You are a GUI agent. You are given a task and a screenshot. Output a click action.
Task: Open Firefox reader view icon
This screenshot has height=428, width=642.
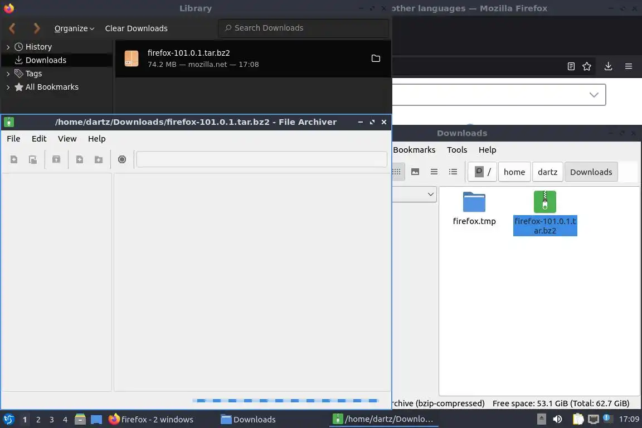click(571, 66)
